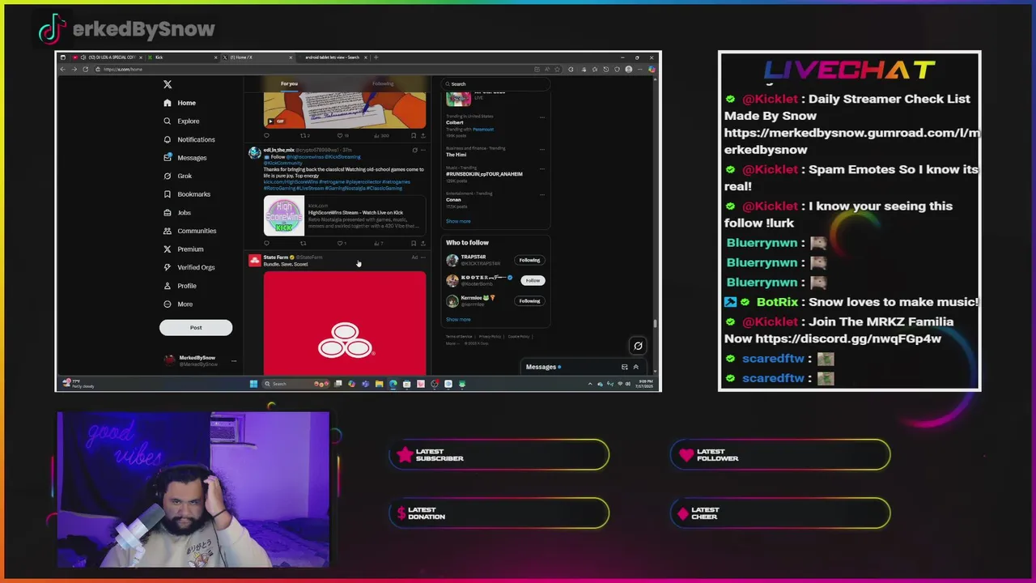Open Jobs in the X sidebar
The width and height of the screenshot is (1036, 583).
tap(177, 212)
